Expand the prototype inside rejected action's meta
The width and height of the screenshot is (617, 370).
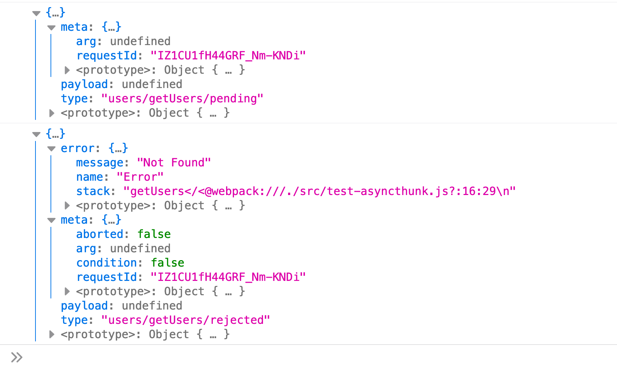[67, 291]
